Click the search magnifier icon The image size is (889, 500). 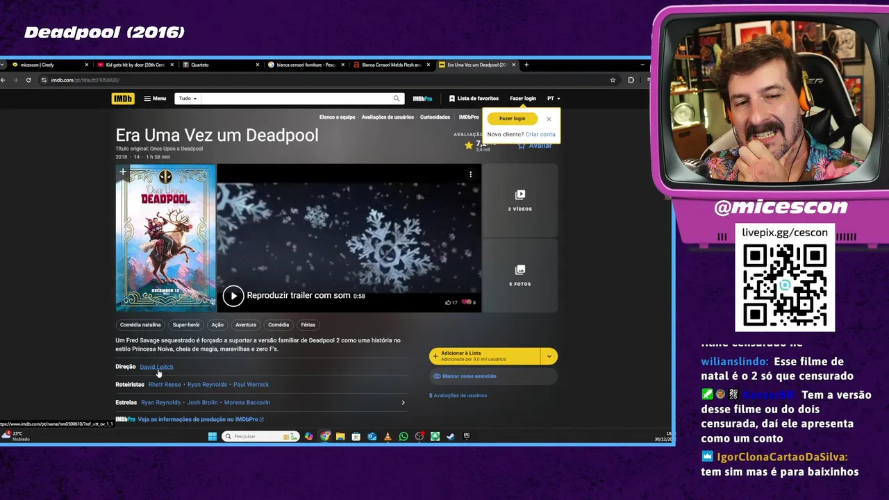click(x=397, y=99)
